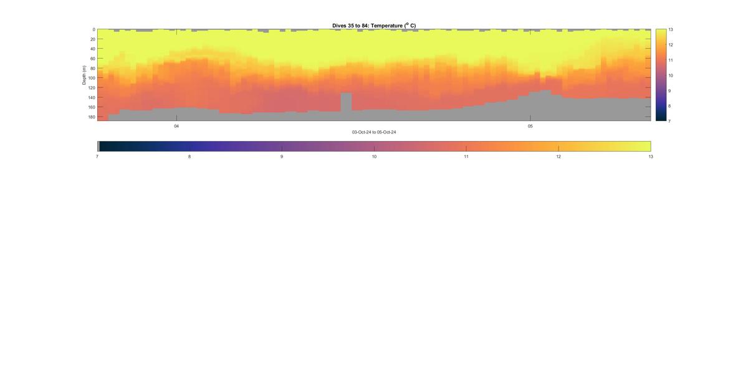Click the "13" label under the horizontal colorbar
Image resolution: width=748 pixels, height=388 pixels.
tap(651, 157)
